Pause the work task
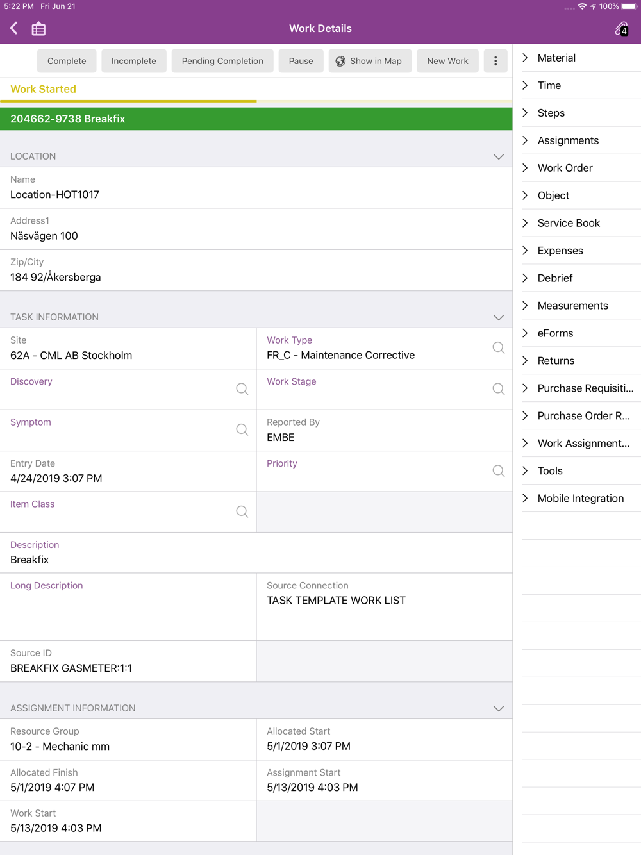 301,61
